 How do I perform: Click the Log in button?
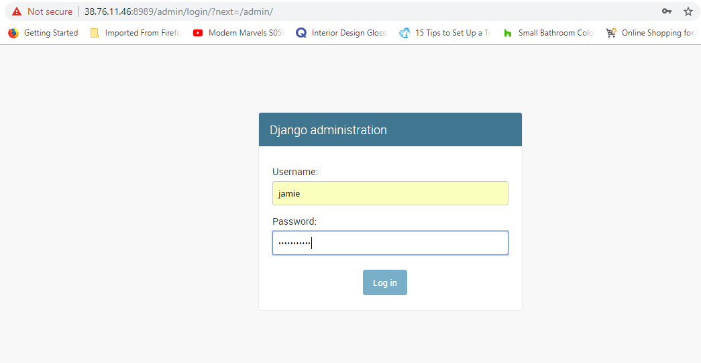385,282
